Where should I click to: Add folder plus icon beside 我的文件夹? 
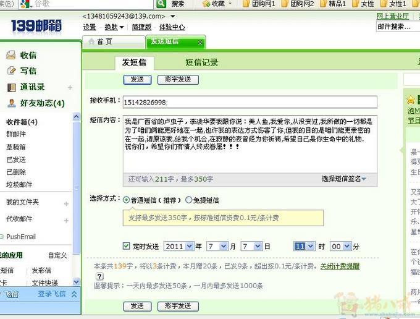pos(66,204)
